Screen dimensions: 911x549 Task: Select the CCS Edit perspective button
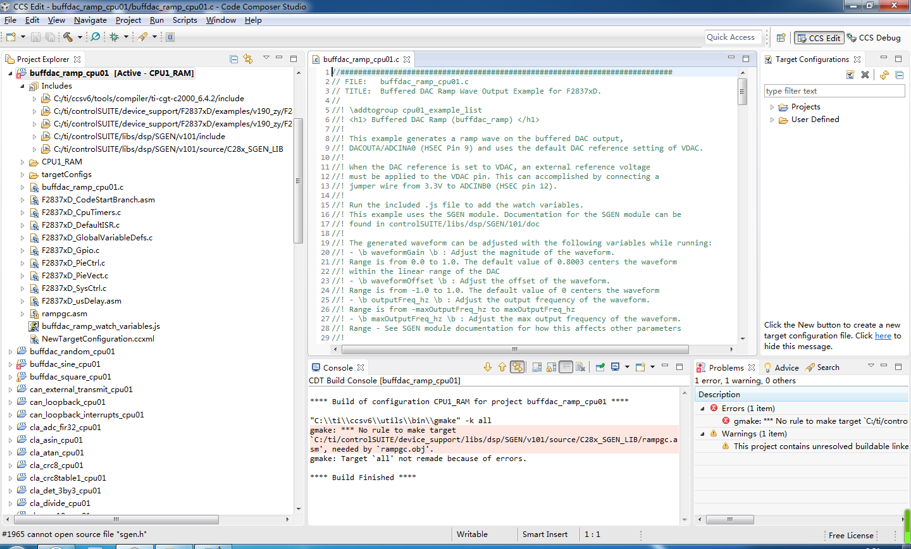point(819,38)
